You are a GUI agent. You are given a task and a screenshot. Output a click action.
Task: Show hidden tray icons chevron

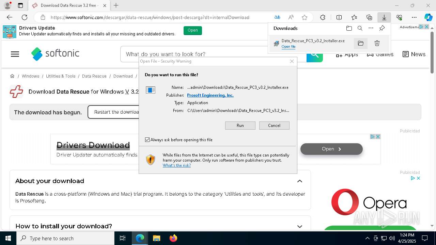click(x=367, y=238)
